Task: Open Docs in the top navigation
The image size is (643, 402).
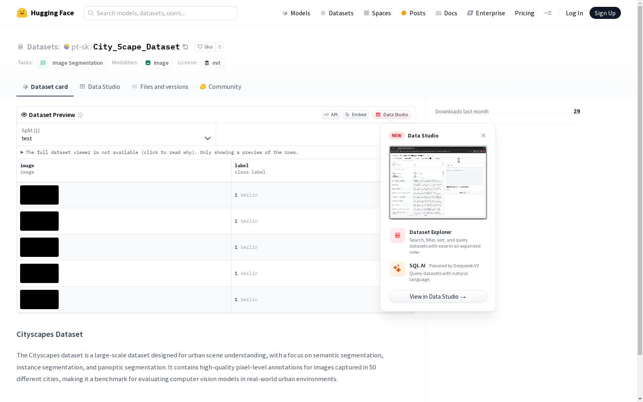Action: pos(446,13)
